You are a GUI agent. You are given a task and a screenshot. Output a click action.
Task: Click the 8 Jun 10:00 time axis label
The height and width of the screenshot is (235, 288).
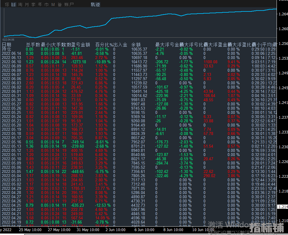point(173,230)
